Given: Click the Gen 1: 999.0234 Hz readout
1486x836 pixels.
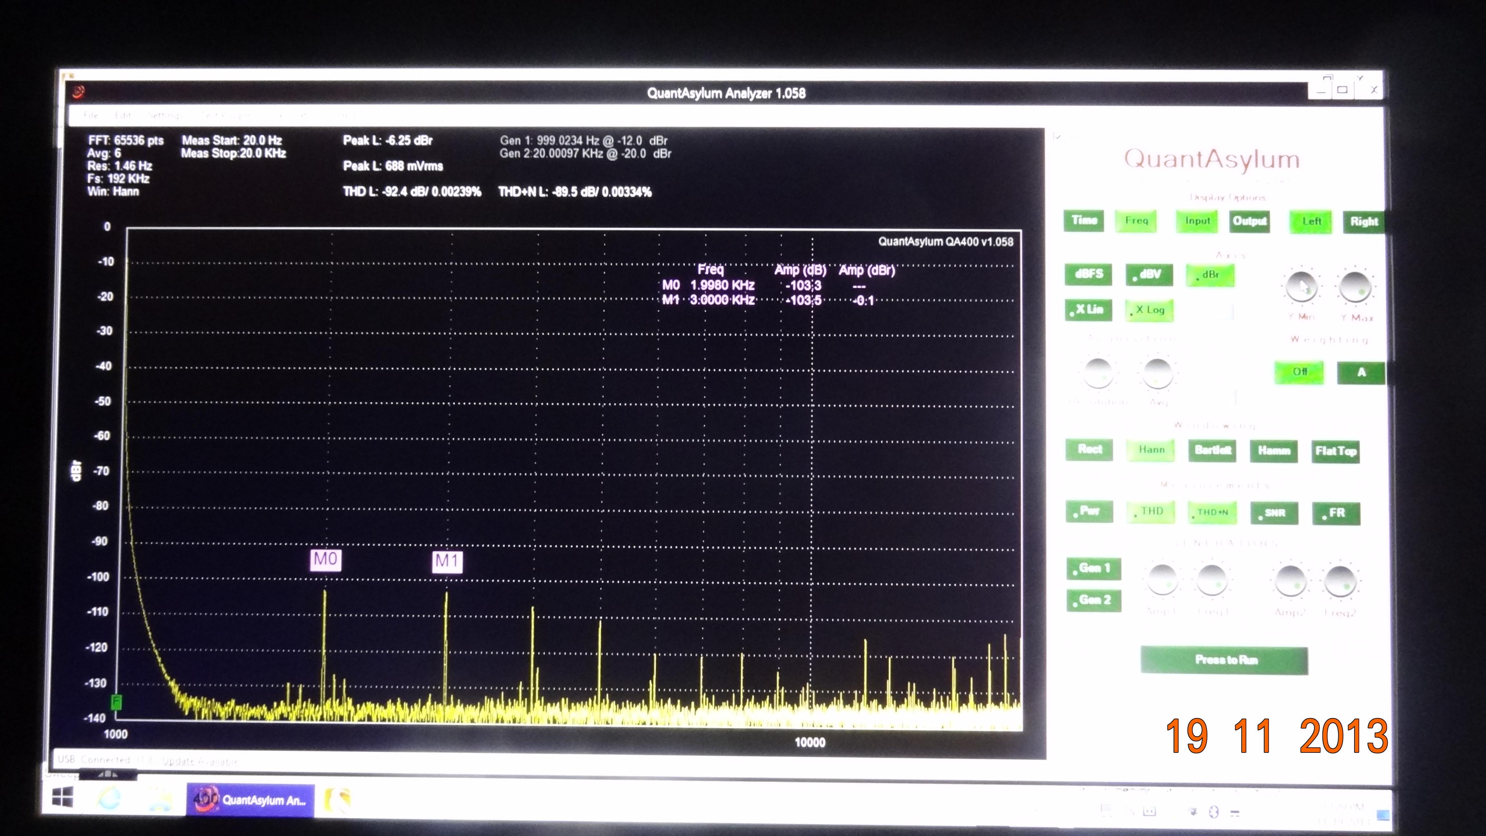Looking at the screenshot, I should pos(584,141).
